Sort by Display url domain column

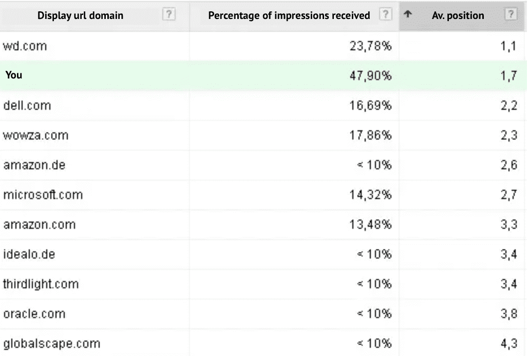point(80,15)
